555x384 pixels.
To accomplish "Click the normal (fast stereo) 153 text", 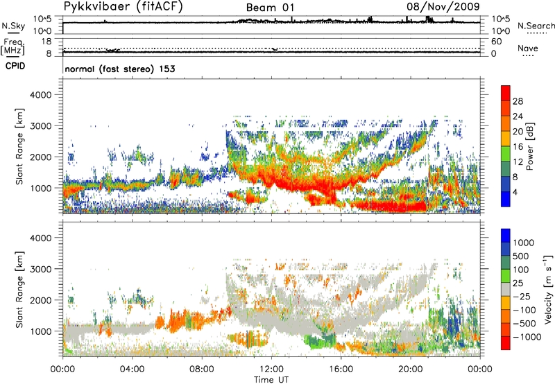I will (x=120, y=69).
